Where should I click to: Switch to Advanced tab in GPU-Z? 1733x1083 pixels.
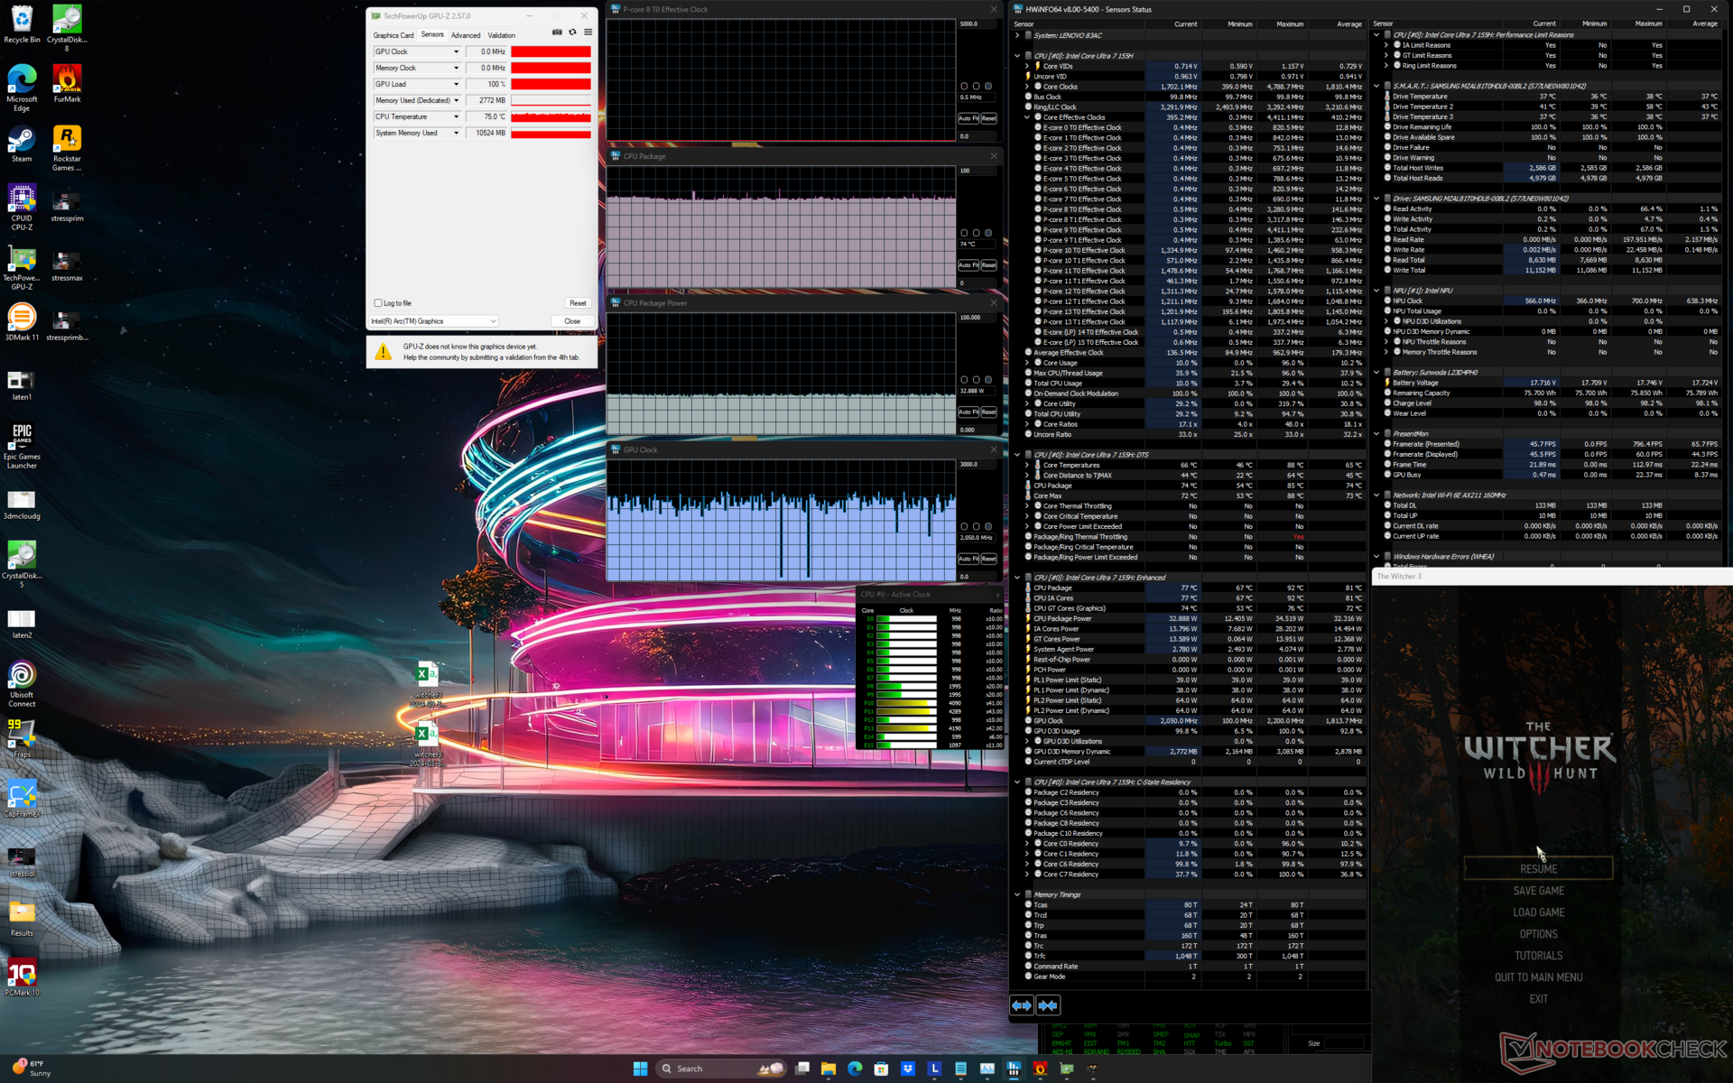[x=466, y=35]
